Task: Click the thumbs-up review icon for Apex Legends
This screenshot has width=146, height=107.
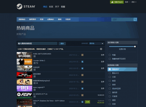Action: [x=82, y=88]
